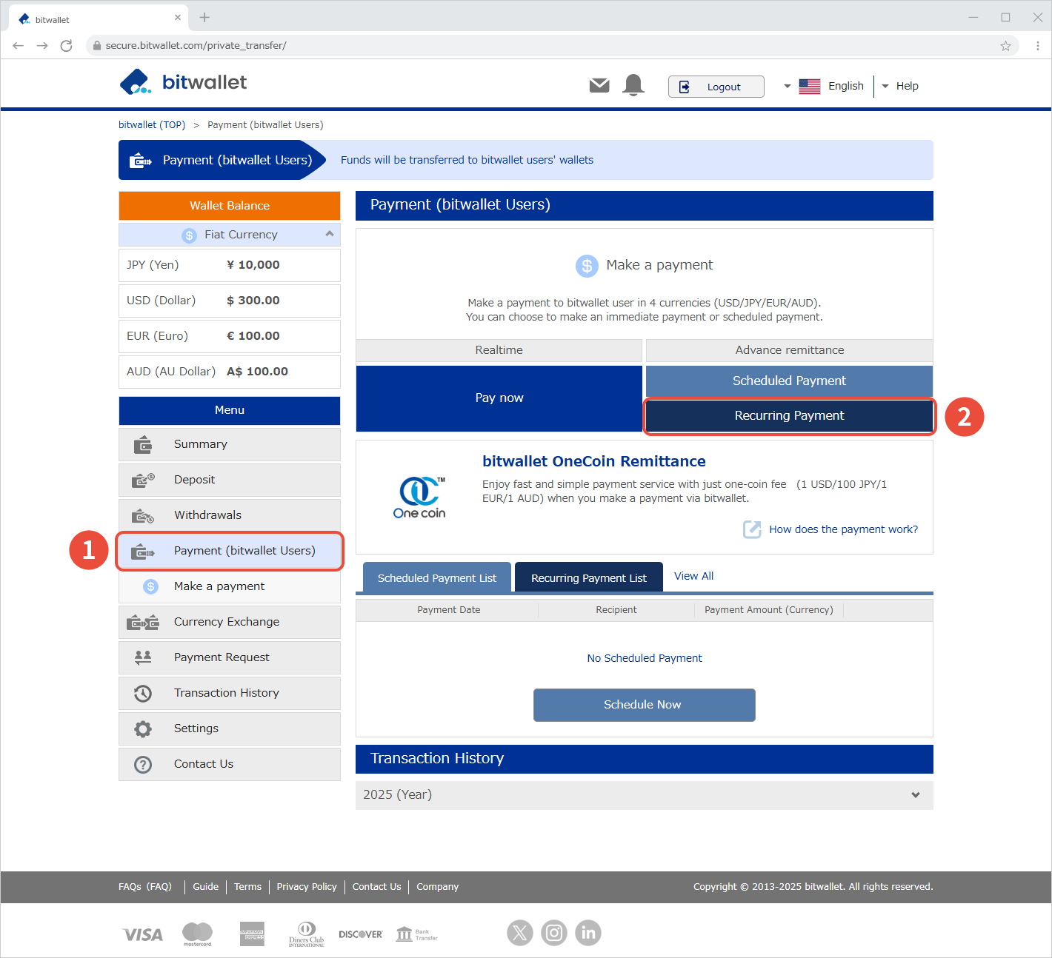Open Privacy Policy footer link
This screenshot has height=958, width=1052.
coord(307,887)
